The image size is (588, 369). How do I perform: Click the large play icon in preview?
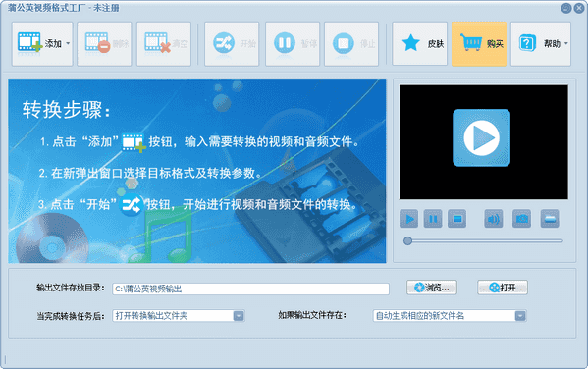tap(482, 137)
